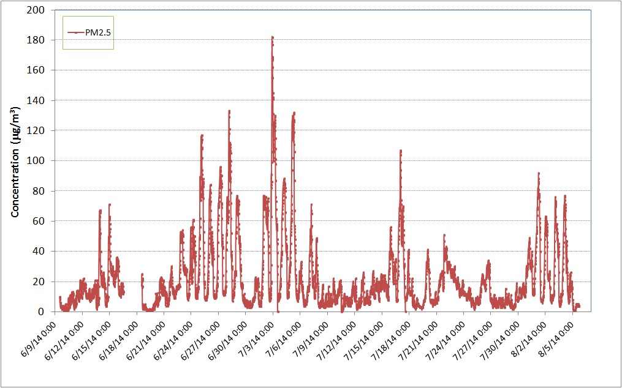Click the y-axis value 80

(39, 191)
